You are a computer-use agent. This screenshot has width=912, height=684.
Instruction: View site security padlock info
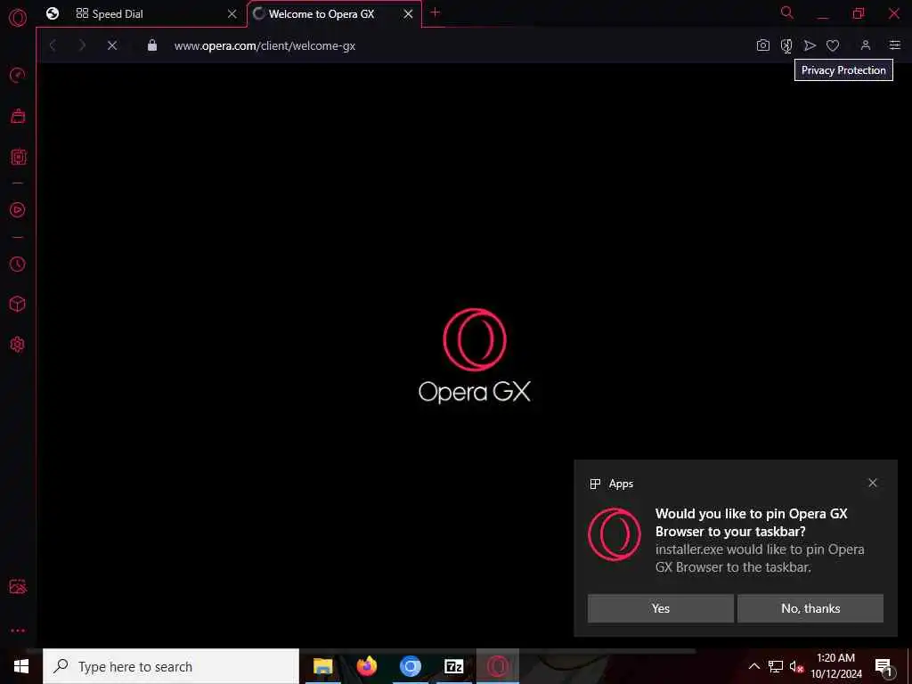[152, 45]
